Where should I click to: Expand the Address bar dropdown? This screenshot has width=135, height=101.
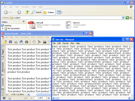pyautogui.click(x=123, y=18)
